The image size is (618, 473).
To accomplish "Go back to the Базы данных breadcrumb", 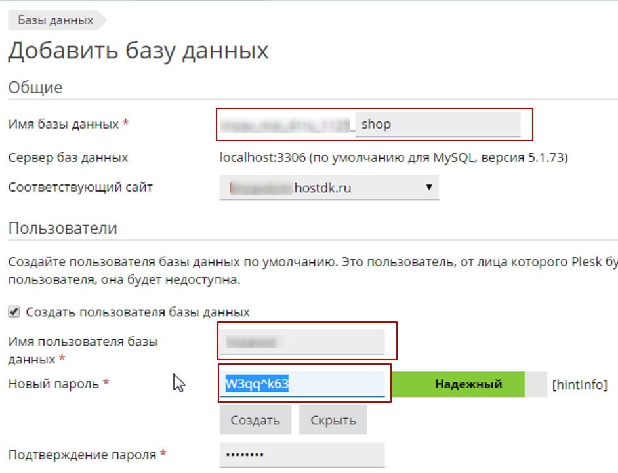I will 55,20.
